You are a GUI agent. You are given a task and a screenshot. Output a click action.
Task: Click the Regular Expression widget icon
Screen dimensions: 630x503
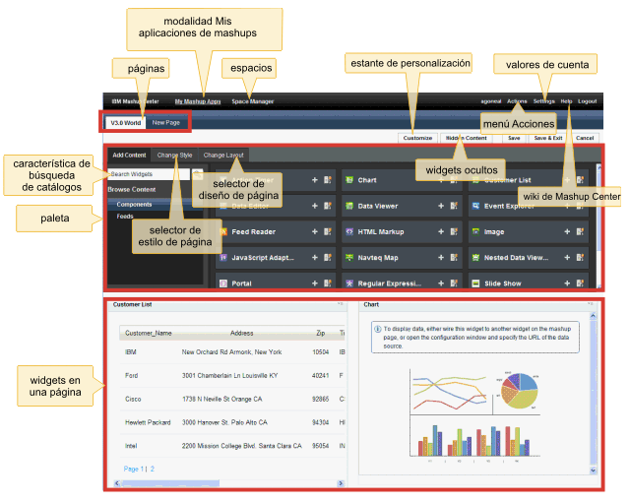click(349, 283)
